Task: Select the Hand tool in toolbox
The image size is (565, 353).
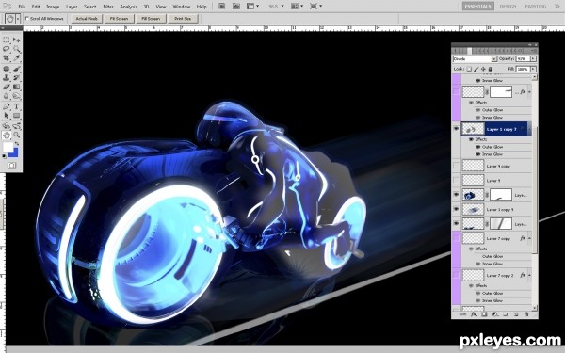Action: coord(7,135)
